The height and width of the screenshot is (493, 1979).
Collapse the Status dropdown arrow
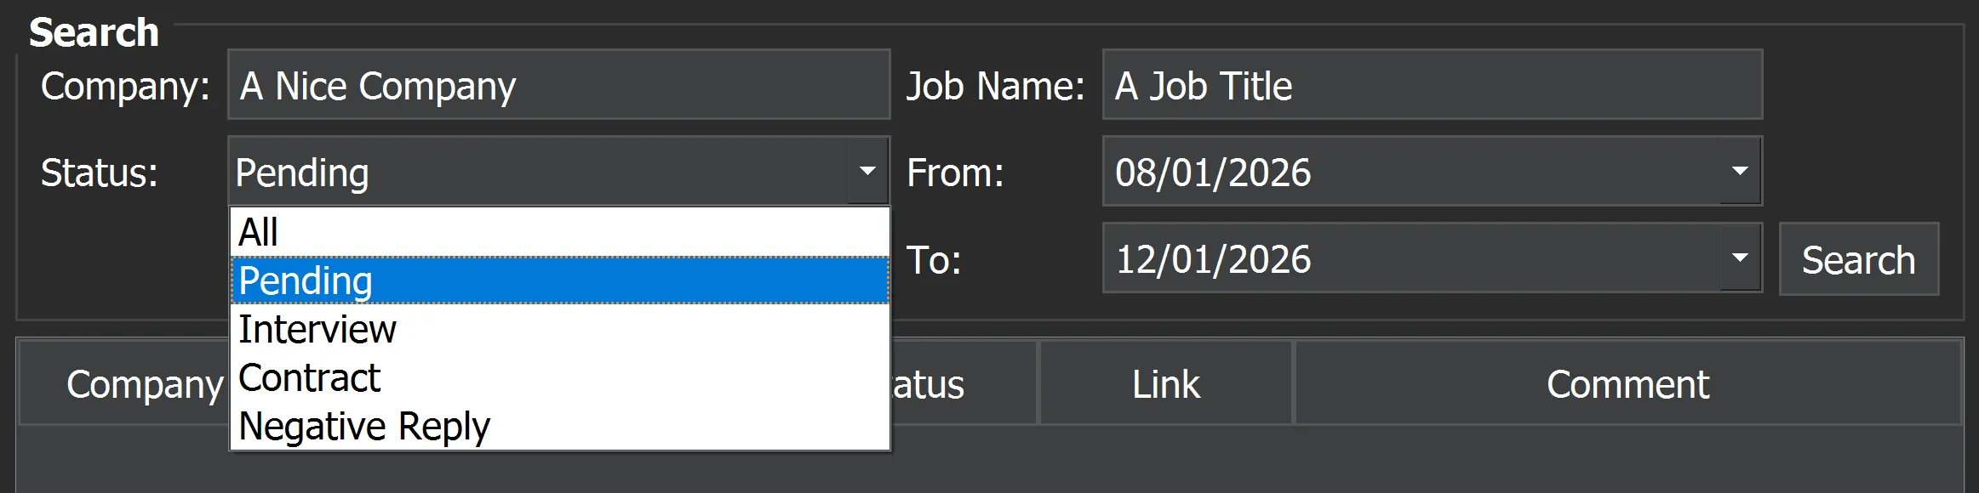pyautogui.click(x=866, y=172)
